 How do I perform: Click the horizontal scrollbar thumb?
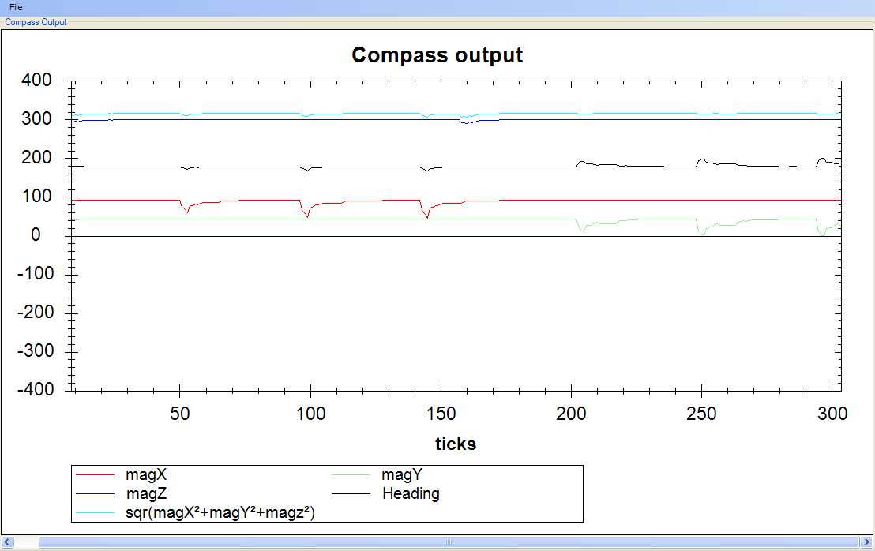pyautogui.click(x=448, y=542)
